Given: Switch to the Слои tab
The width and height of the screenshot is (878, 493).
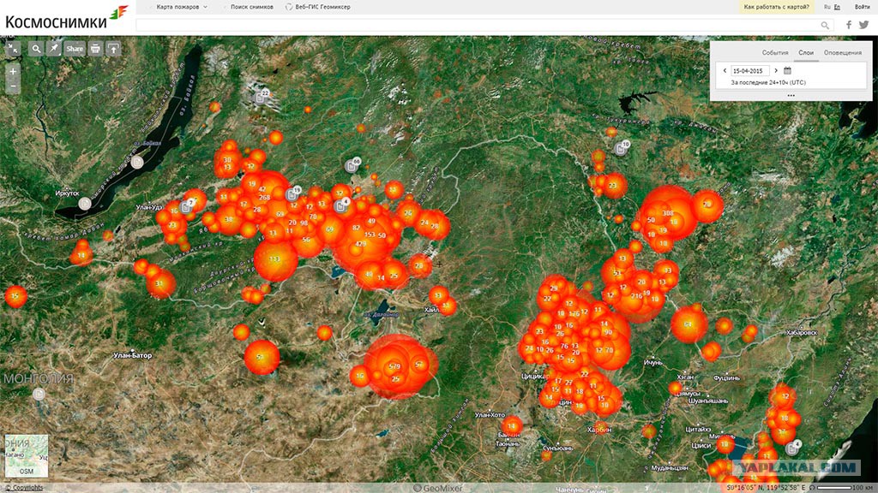Looking at the screenshot, I should (x=806, y=52).
